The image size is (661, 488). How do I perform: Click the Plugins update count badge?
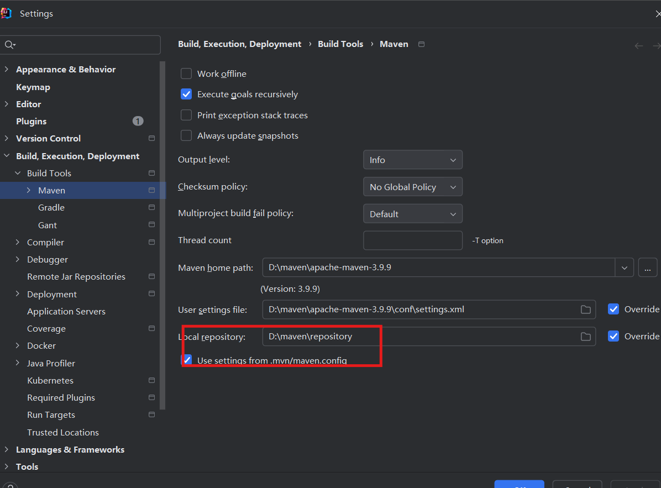click(x=138, y=122)
